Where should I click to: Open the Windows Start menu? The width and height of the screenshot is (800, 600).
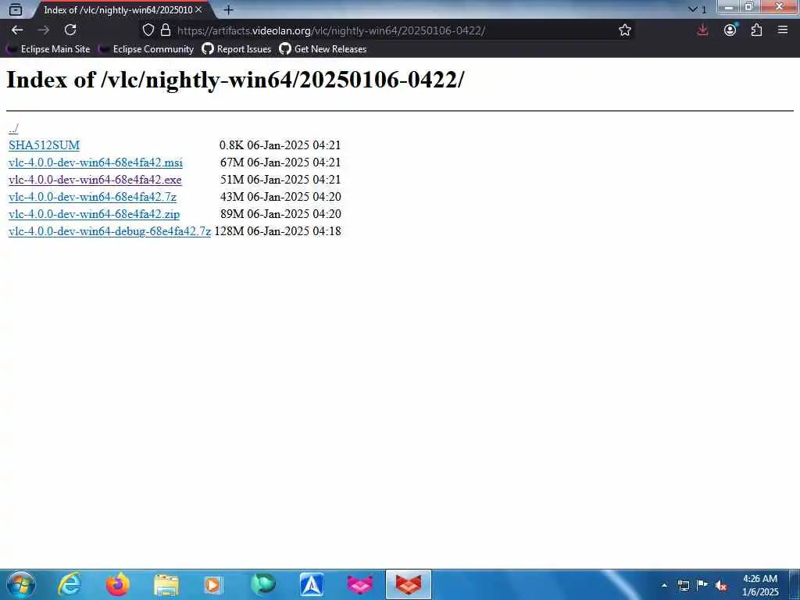(21, 584)
